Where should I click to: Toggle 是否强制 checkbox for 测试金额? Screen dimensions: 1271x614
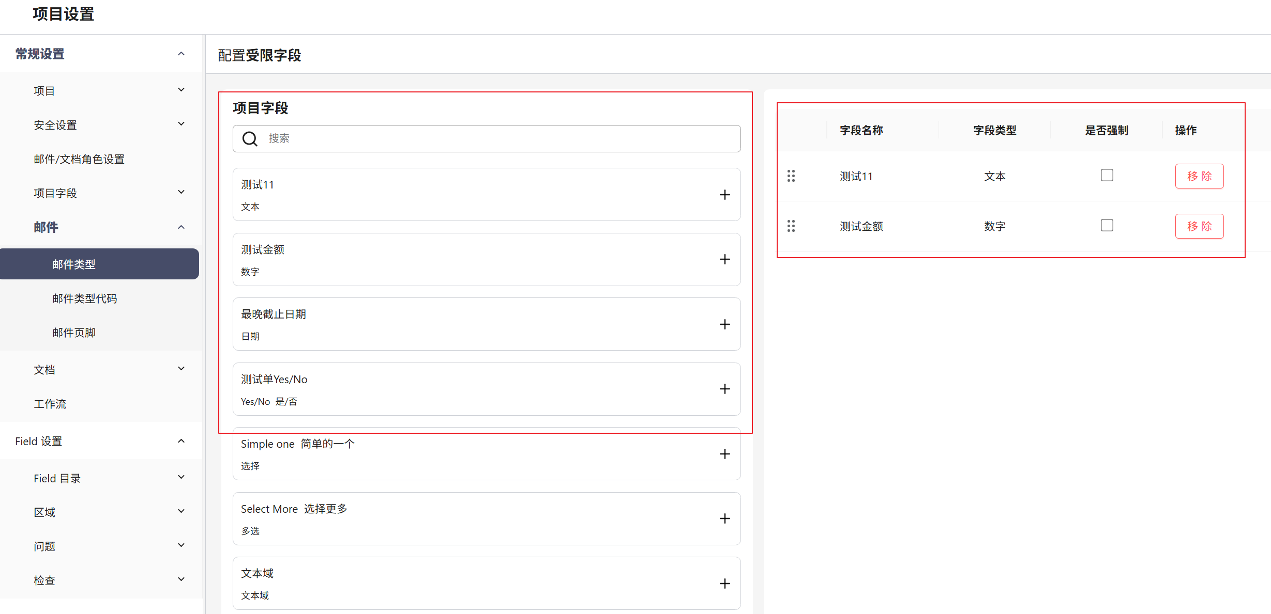(1107, 226)
